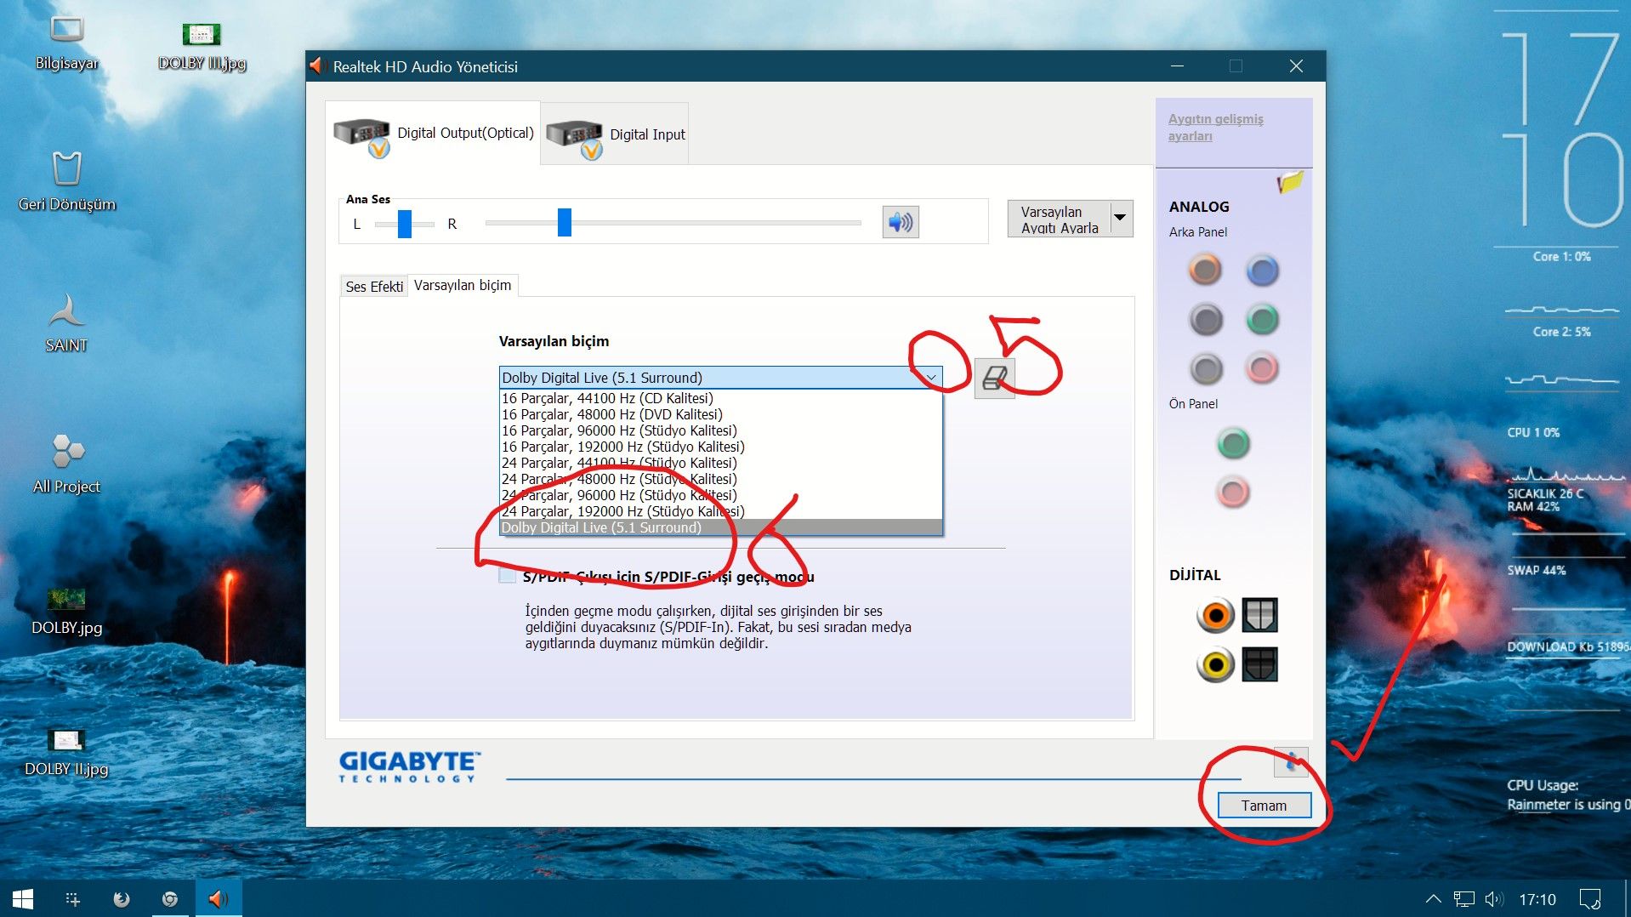Viewport: 1631px width, 917px height.
Task: Select the orange rear panel jack
Action: pyautogui.click(x=1205, y=271)
